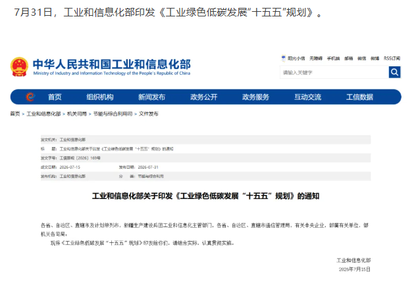416x281 pixels.
Task: Click the RSS订阅 link
Action: 392,58
